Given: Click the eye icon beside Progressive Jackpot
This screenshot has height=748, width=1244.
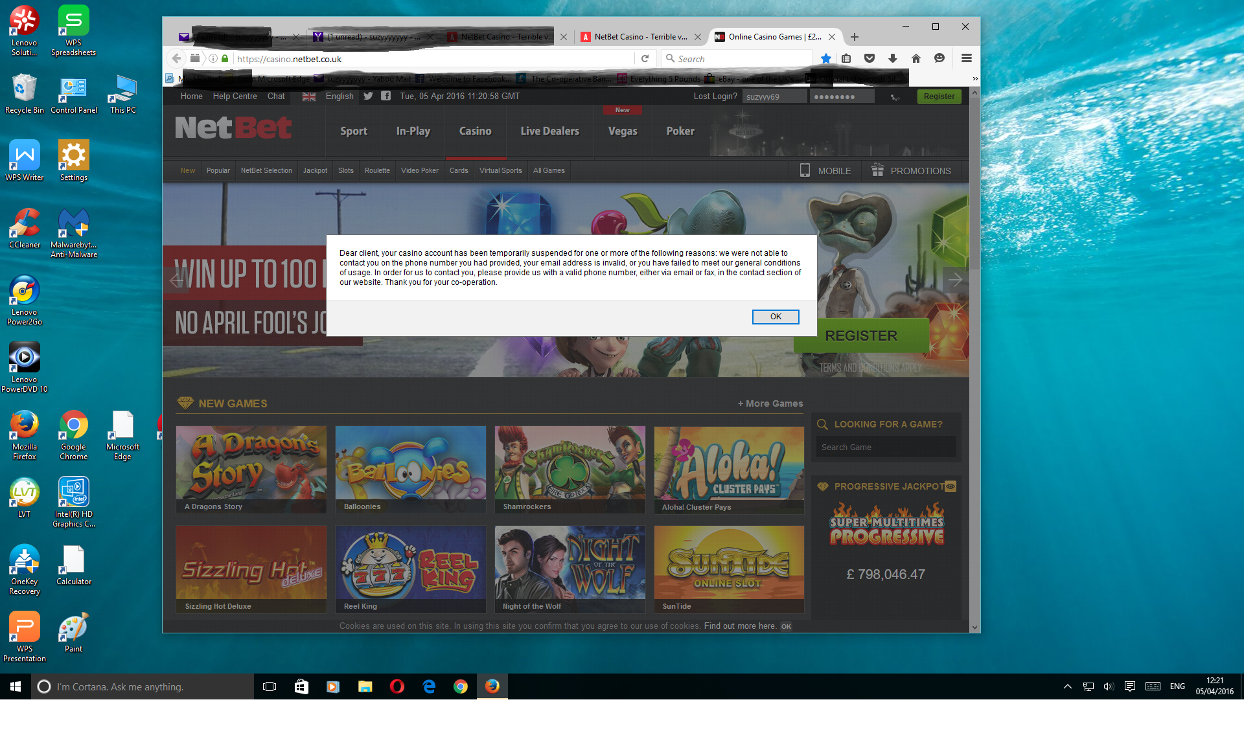Looking at the screenshot, I should pyautogui.click(x=950, y=486).
